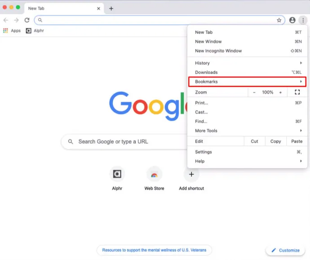310x260 pixels.
Task: Click the three-dot Chrome menu icon
Action: point(303,20)
